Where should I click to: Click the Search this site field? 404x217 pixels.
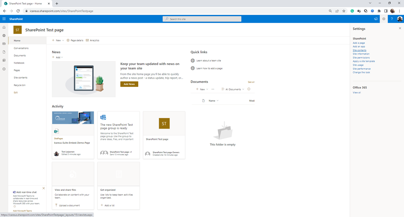click(x=202, y=19)
